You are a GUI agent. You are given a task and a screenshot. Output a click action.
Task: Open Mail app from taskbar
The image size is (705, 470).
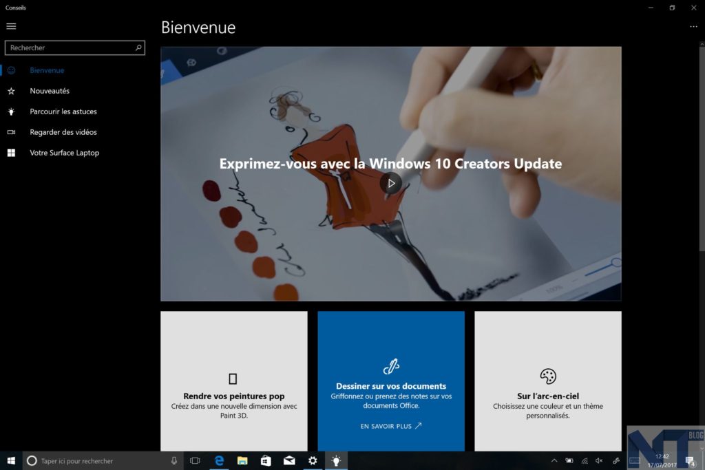tap(289, 460)
